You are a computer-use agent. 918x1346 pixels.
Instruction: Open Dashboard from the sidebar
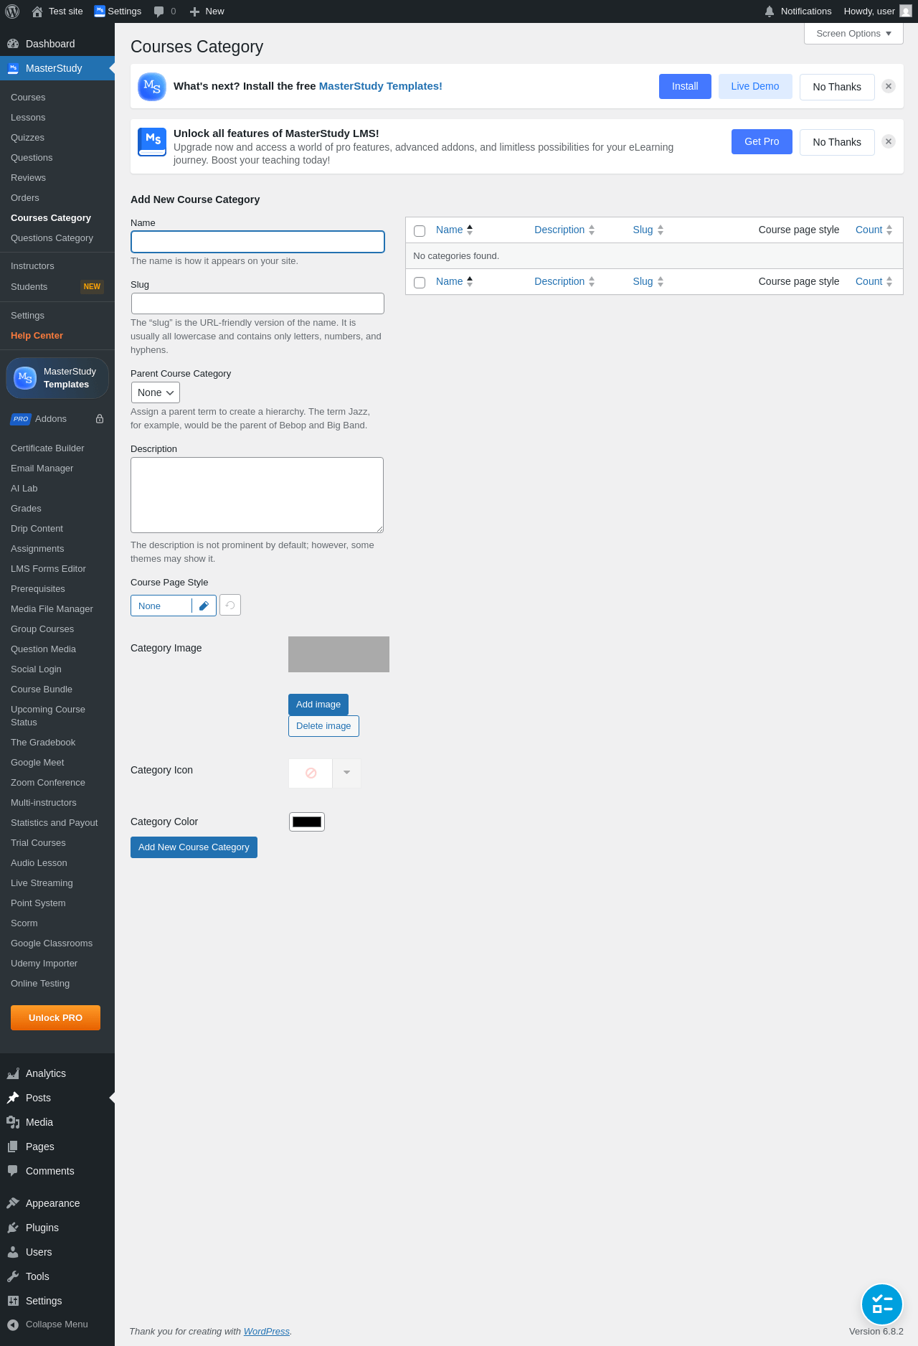(57, 44)
